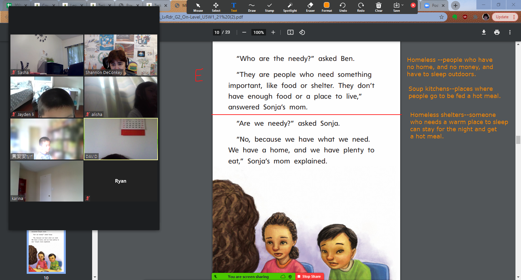Stop sharing the screen

click(x=309, y=276)
